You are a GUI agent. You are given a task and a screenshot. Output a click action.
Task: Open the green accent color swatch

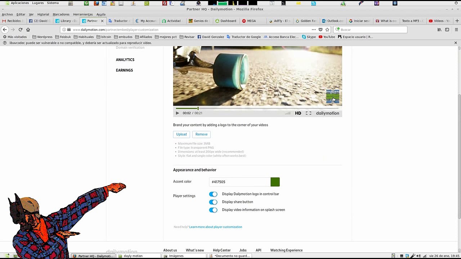[275, 182]
